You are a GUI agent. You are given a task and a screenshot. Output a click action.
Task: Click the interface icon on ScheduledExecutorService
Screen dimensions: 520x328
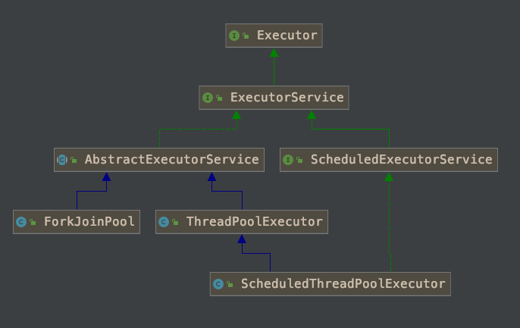(x=288, y=160)
